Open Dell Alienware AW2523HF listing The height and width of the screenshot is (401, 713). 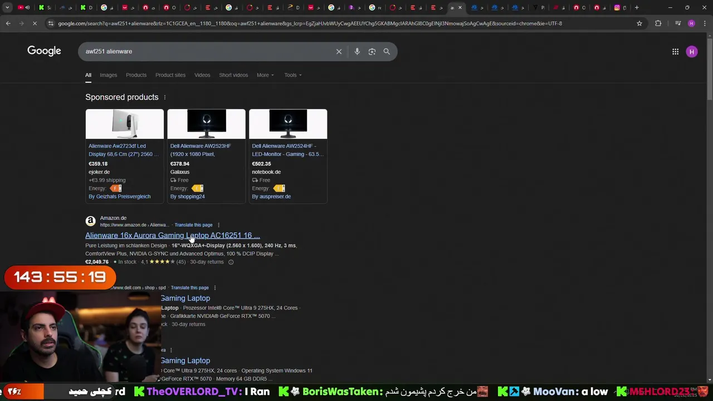point(201,150)
